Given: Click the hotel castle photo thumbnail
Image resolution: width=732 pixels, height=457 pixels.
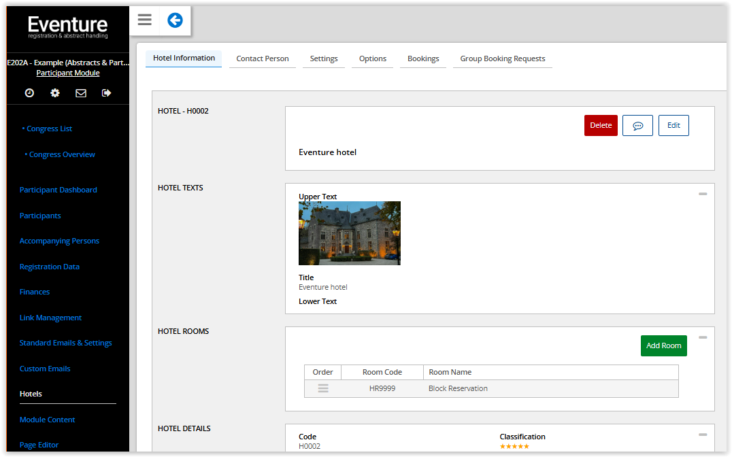Looking at the screenshot, I should (x=350, y=233).
